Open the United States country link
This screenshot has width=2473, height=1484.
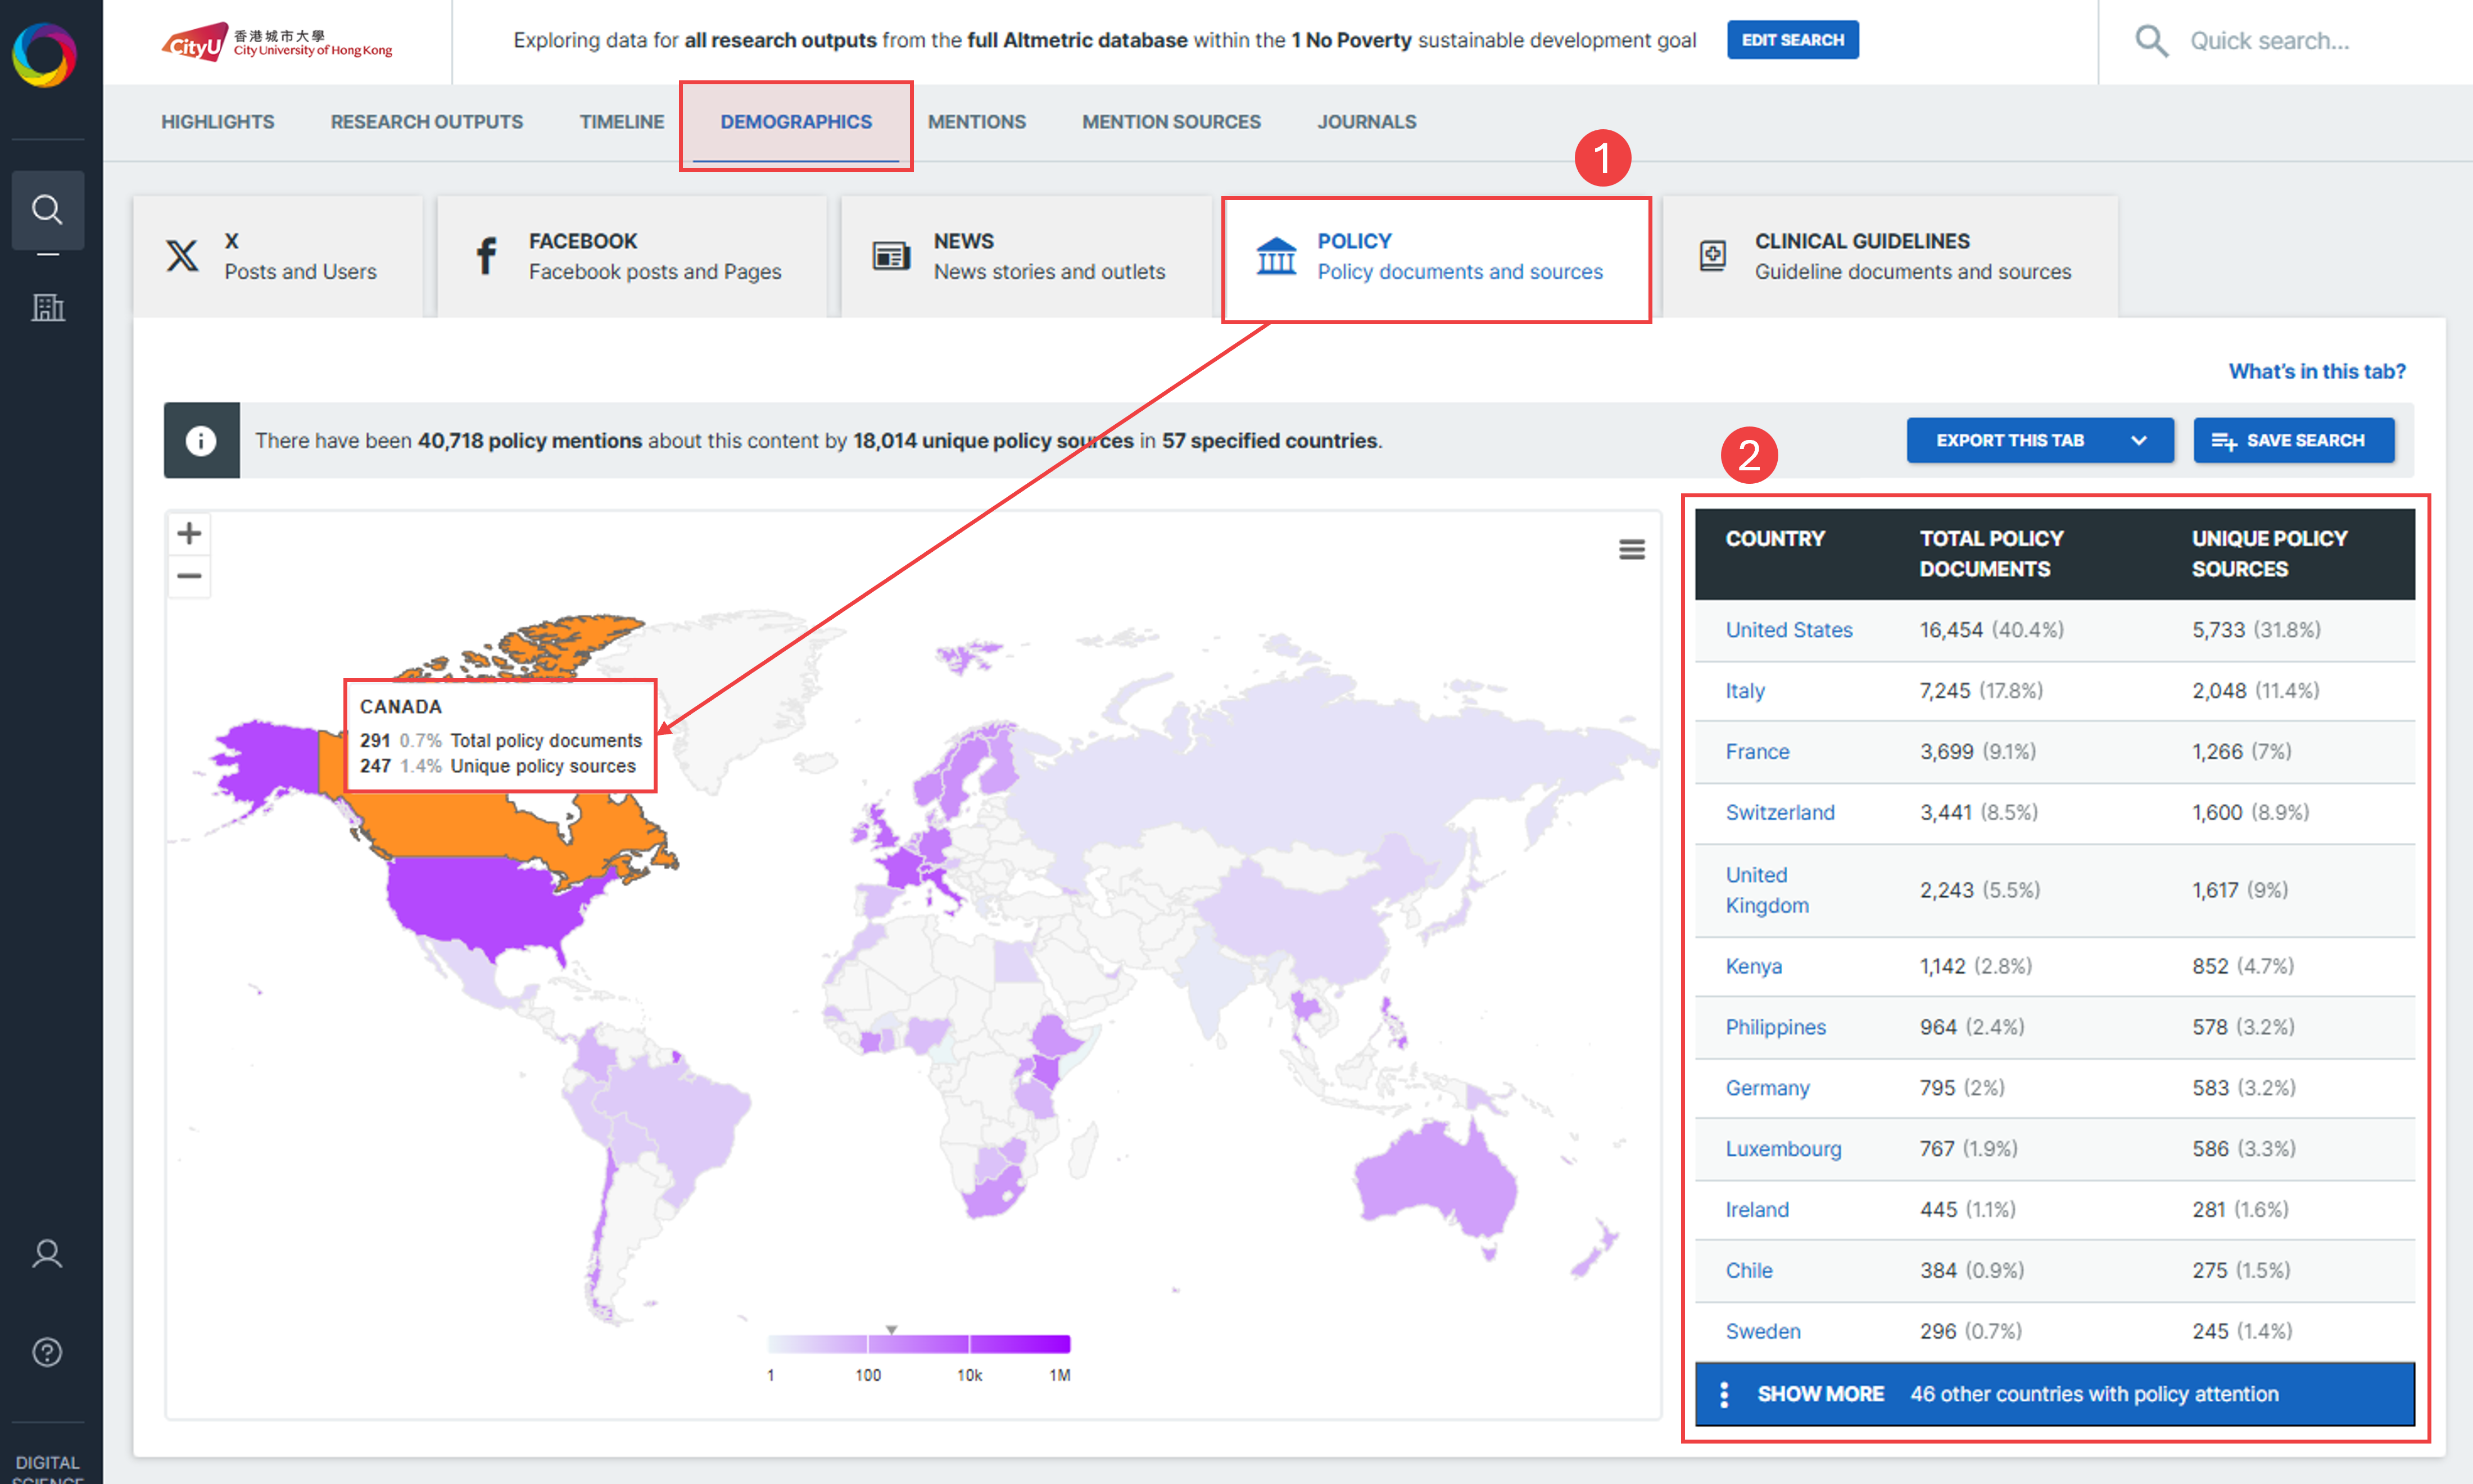pyautogui.click(x=1788, y=630)
